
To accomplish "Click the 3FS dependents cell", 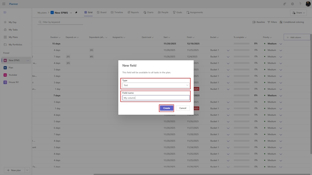I will pyautogui.click(x=91, y=50).
